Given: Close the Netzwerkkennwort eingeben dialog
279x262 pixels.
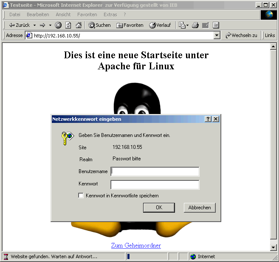Looking at the screenshot, I should coord(216,119).
